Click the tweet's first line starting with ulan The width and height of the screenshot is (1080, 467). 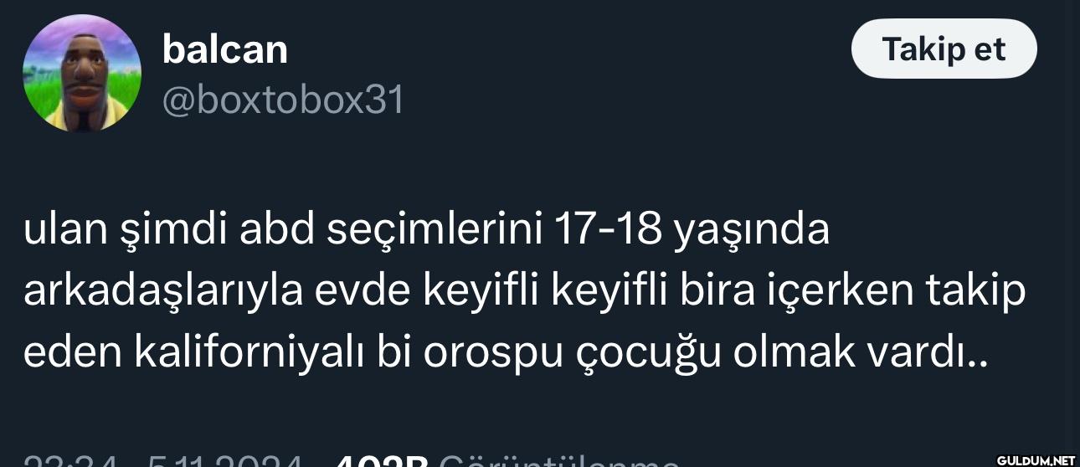point(427,231)
